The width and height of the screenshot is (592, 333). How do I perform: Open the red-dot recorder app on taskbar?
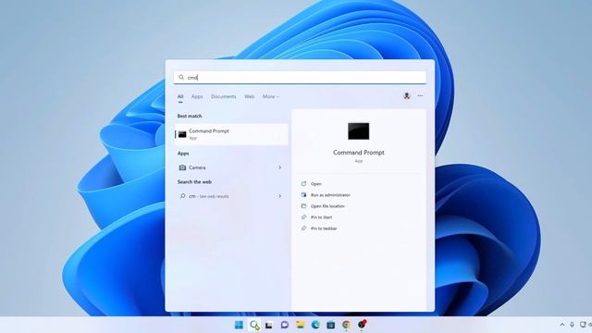tap(362, 325)
